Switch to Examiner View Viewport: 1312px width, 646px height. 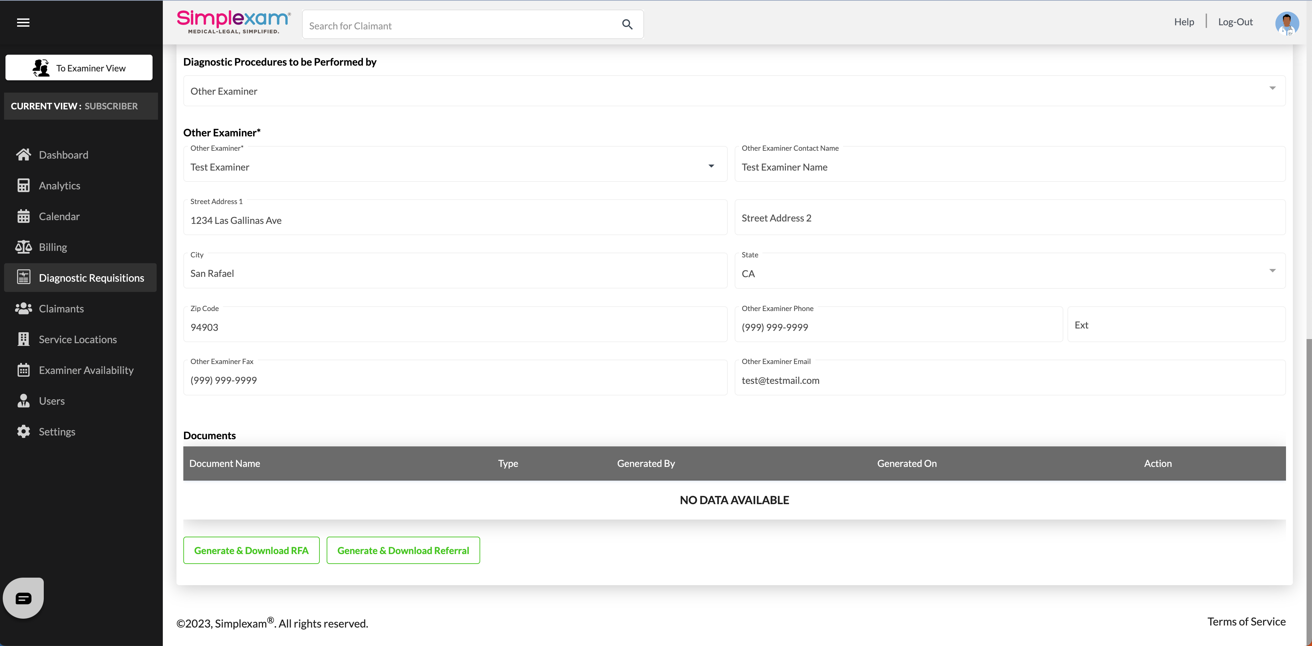79,68
